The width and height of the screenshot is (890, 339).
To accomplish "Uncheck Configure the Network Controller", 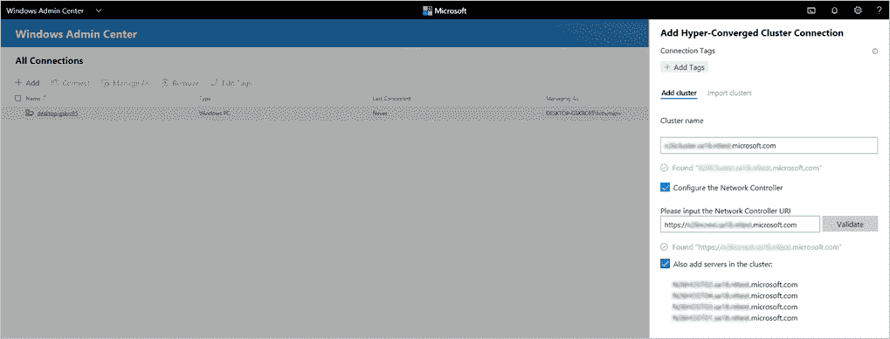I will pyautogui.click(x=666, y=187).
